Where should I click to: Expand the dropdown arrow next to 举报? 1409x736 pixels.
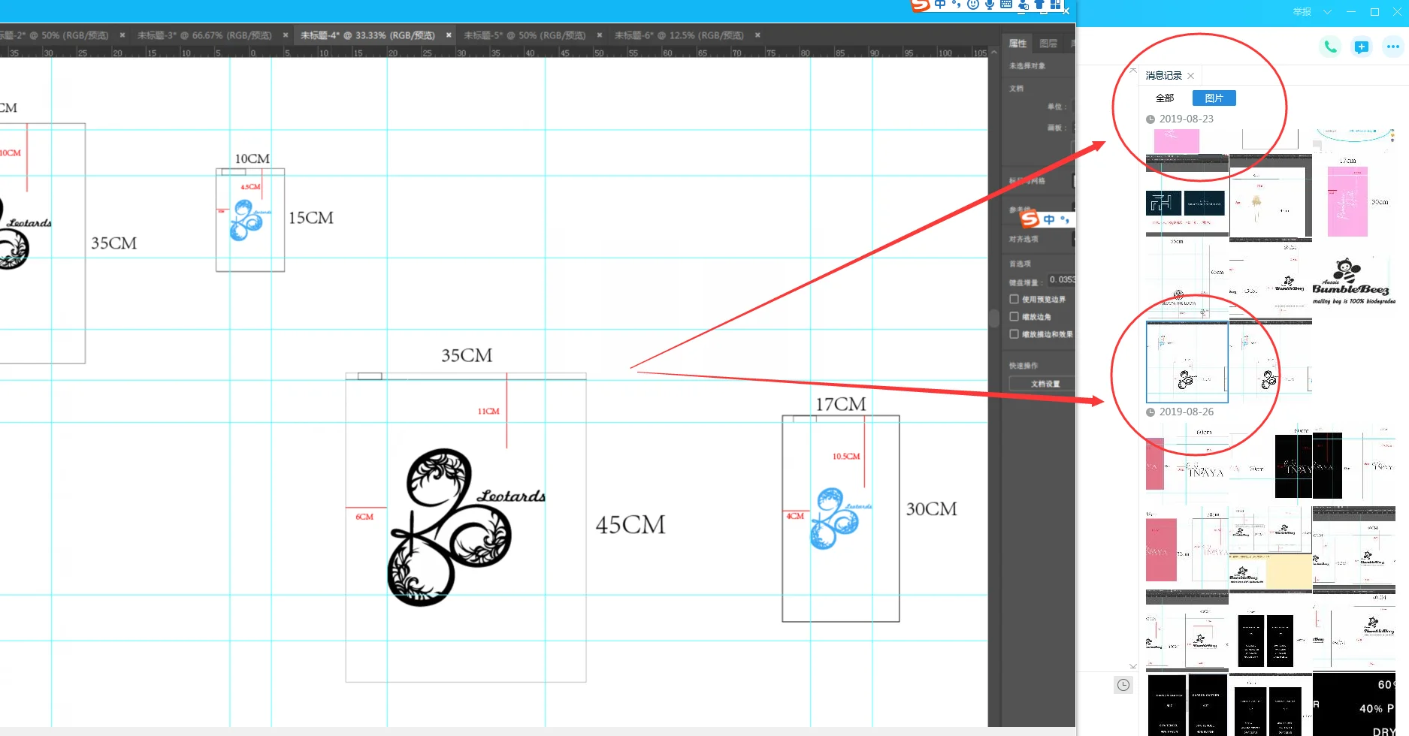[x=1327, y=12]
